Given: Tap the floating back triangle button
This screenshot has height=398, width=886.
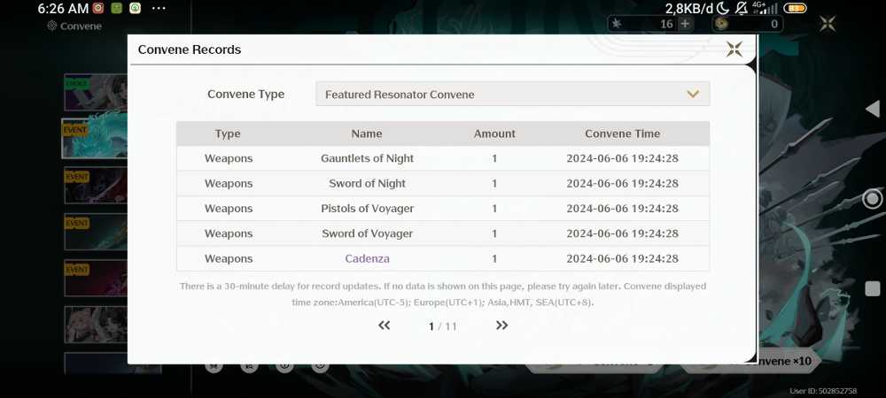Looking at the screenshot, I should coord(873,109).
